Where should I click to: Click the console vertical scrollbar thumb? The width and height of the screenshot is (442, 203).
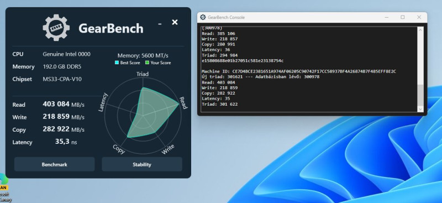point(420,95)
